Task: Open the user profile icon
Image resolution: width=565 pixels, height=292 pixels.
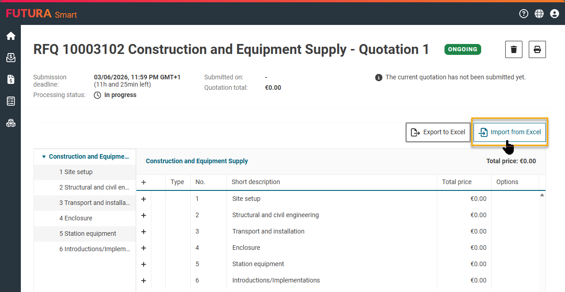Action: [x=554, y=14]
